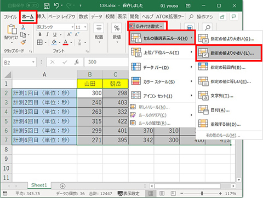263x198 pixels.
Task: Click the Paste clipboard icon
Action: click(x=12, y=29)
